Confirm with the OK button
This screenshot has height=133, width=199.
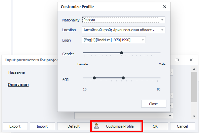point(155,126)
